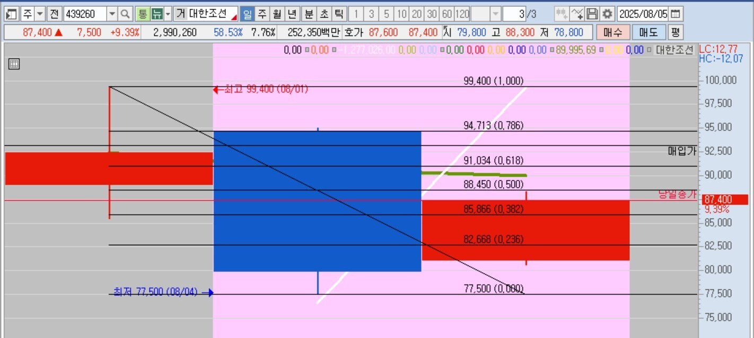Click the add indicator line icon

tap(577, 14)
